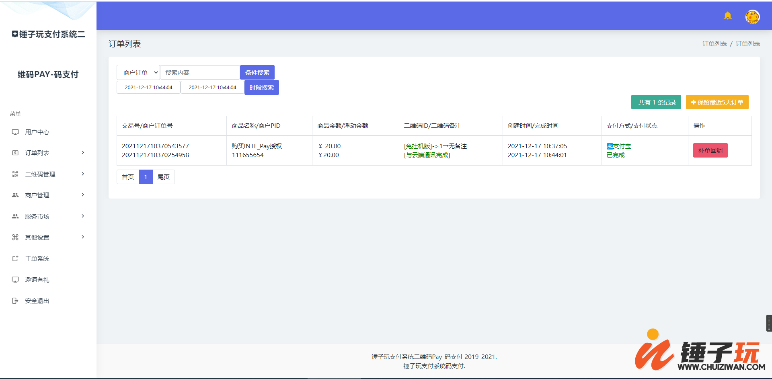Click the 服务市场 people icon
The image size is (772, 379).
point(15,216)
